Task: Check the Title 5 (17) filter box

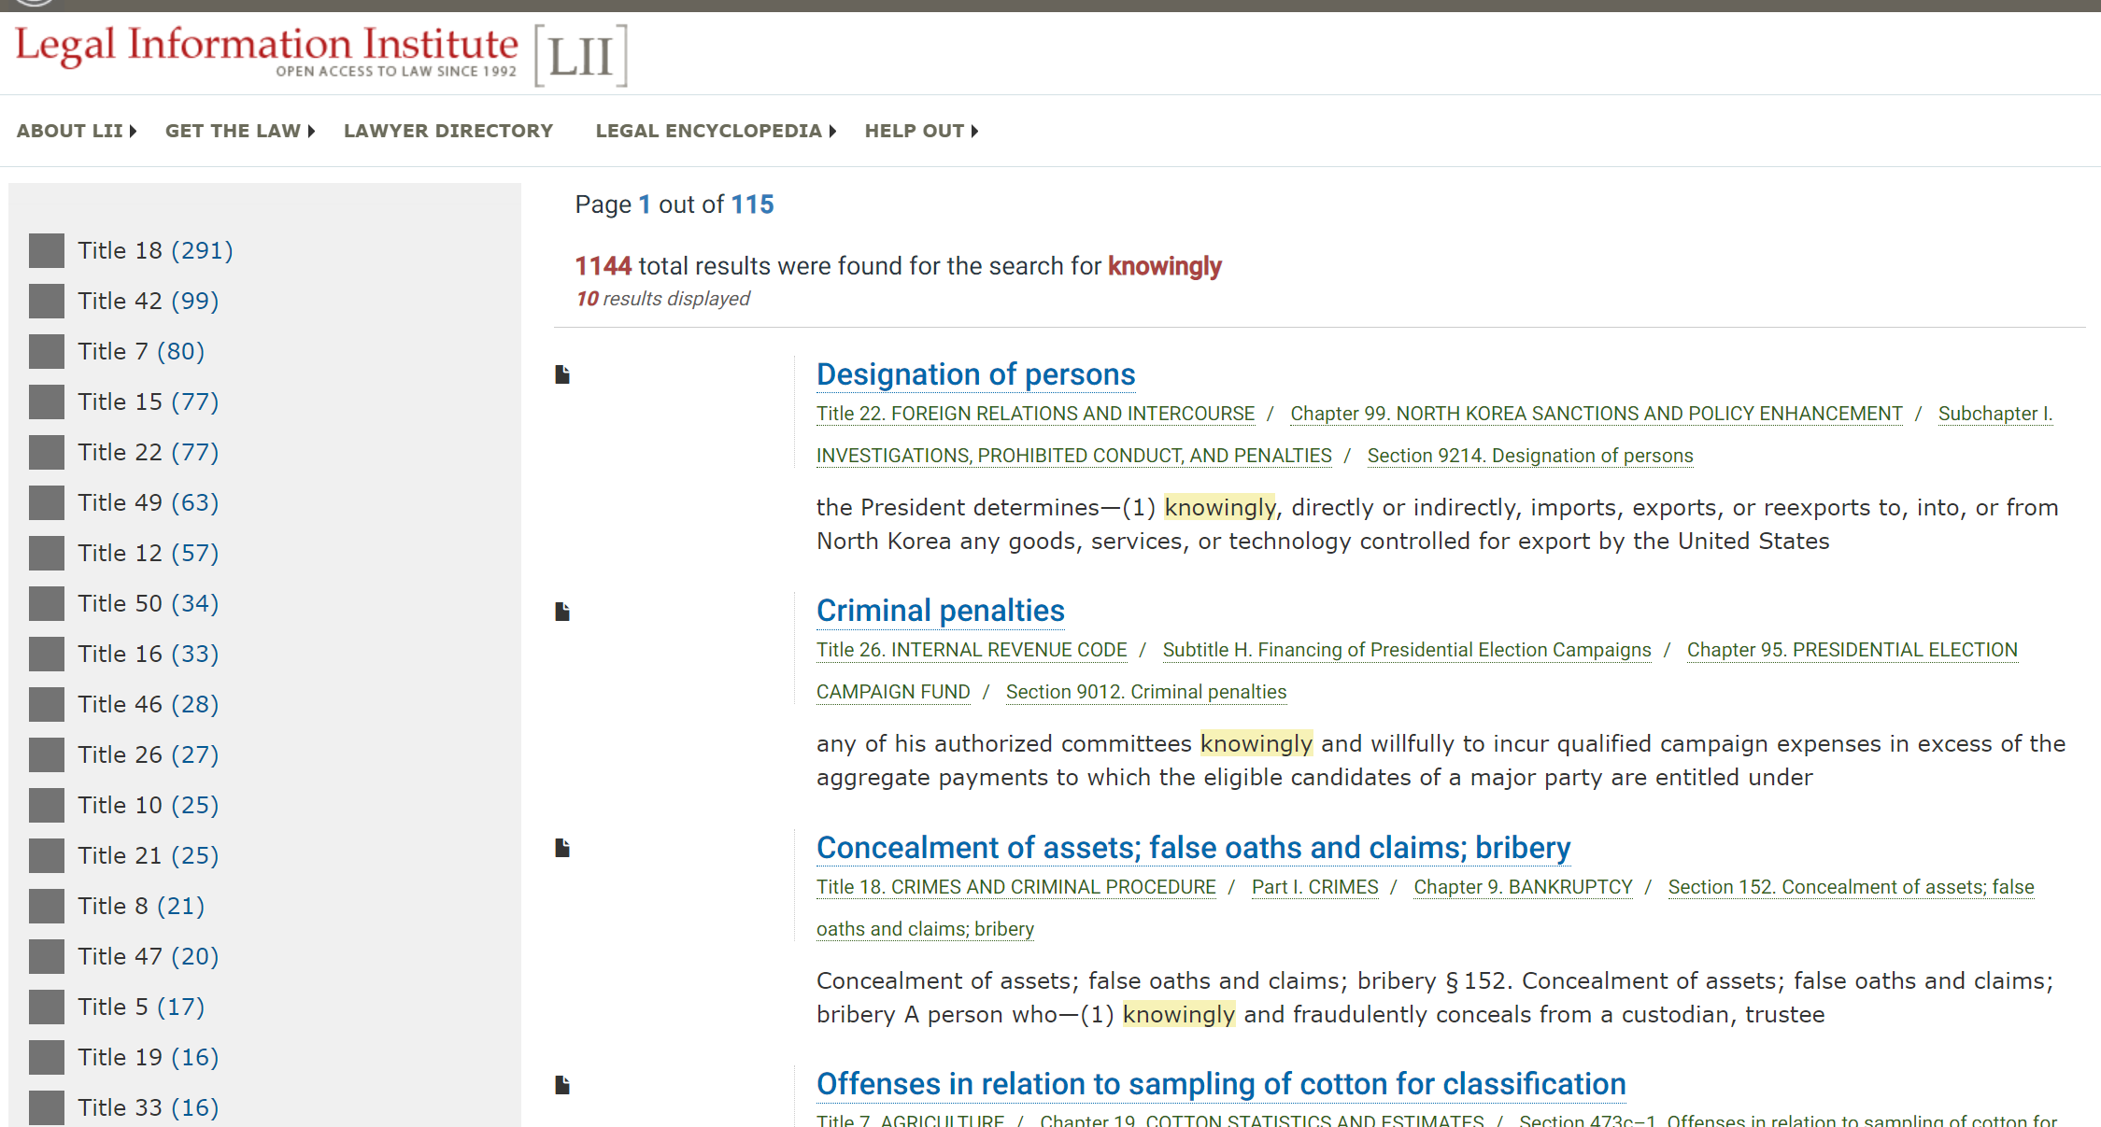Action: pos(47,1007)
